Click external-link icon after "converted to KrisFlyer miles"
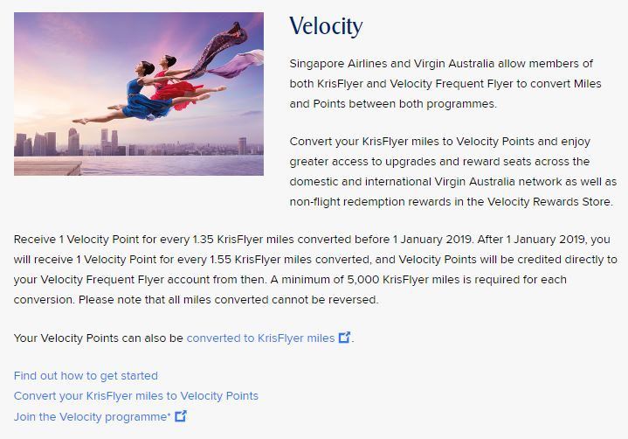Image resolution: width=628 pixels, height=439 pixels. [345, 338]
